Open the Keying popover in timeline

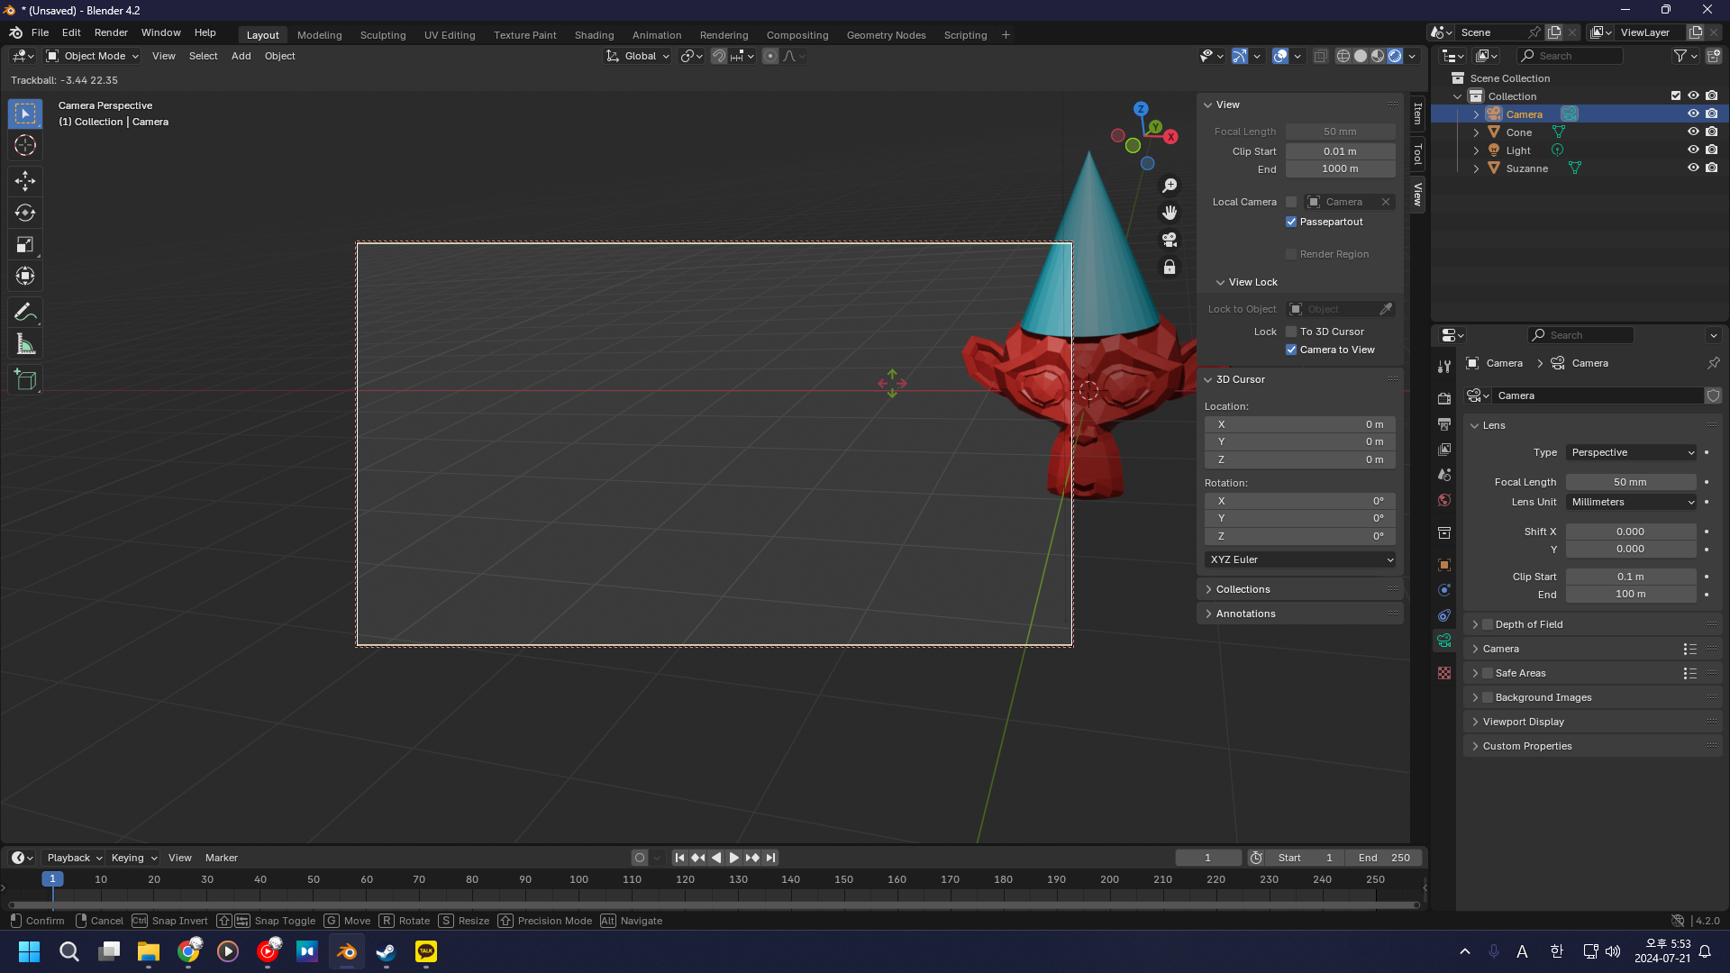(x=133, y=858)
